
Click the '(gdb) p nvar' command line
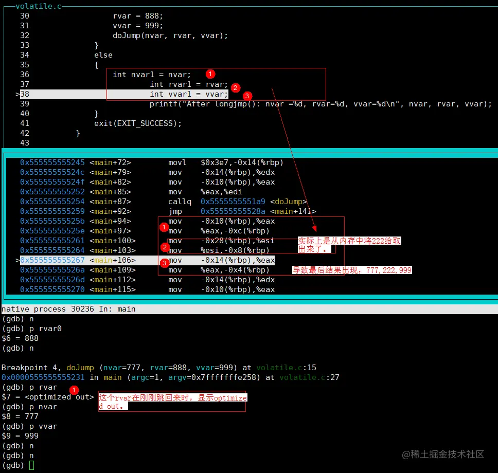click(x=29, y=407)
